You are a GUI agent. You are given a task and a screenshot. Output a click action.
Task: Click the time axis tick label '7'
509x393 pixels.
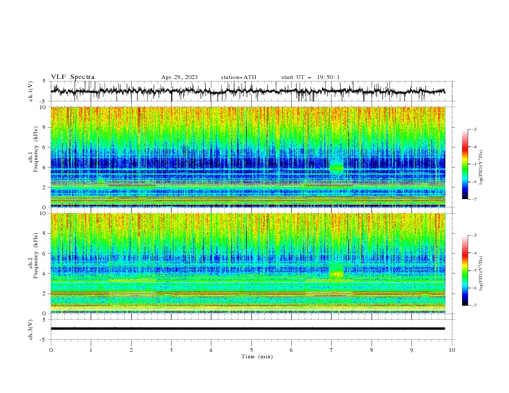point(332,350)
